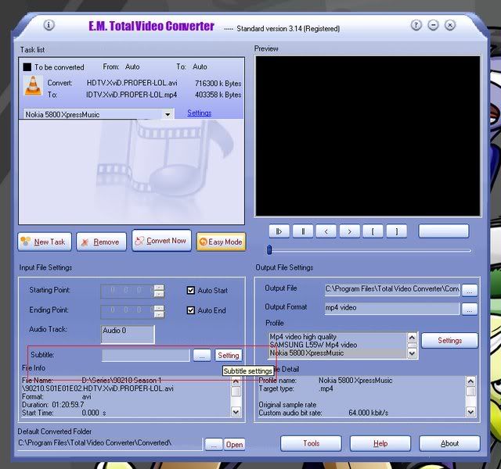Click the info icon in title bar

point(49,25)
